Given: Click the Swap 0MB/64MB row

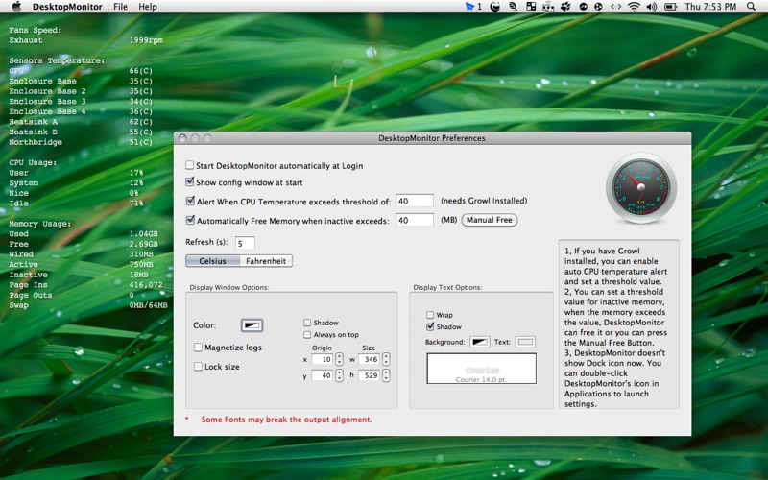Looking at the screenshot, I should [88, 305].
